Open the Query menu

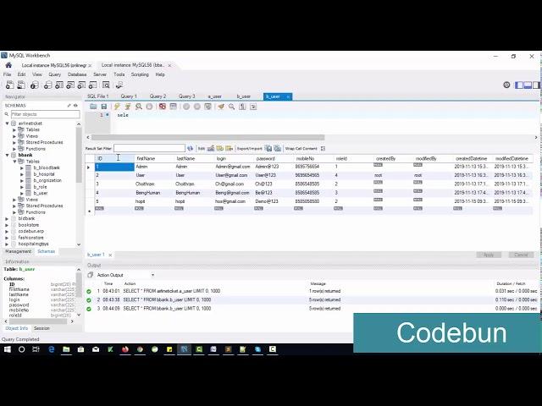(x=54, y=74)
